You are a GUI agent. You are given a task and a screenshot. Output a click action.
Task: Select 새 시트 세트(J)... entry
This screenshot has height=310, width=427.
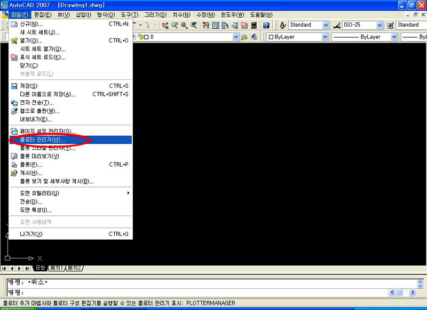(x=71, y=32)
